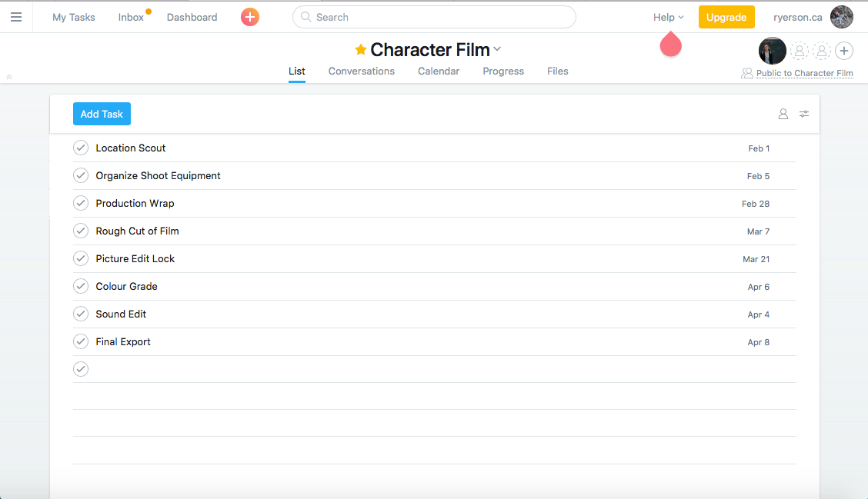
Task: Expand the collapsed header double-chevron
Action: click(9, 77)
